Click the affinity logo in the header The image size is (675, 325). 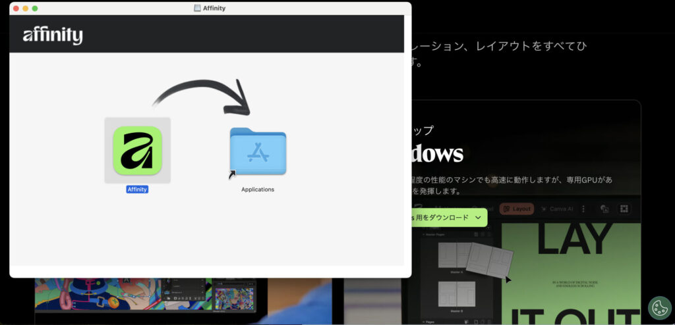click(53, 36)
